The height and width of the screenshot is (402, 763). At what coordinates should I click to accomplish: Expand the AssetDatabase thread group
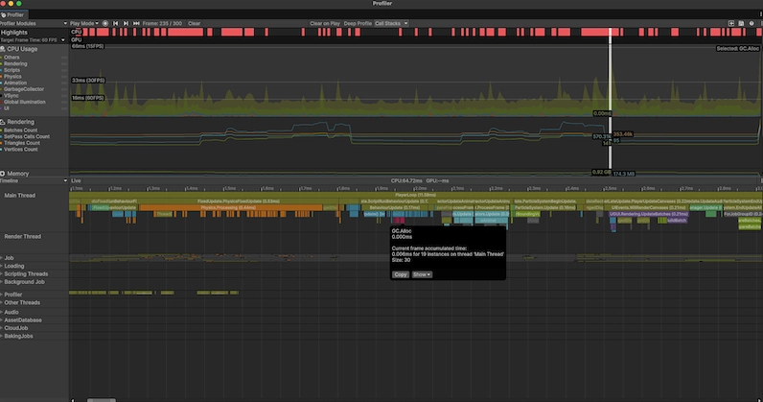point(2,320)
